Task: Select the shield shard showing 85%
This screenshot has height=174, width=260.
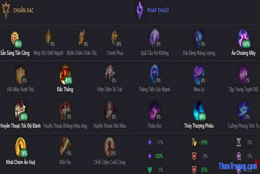Action: click(194, 170)
